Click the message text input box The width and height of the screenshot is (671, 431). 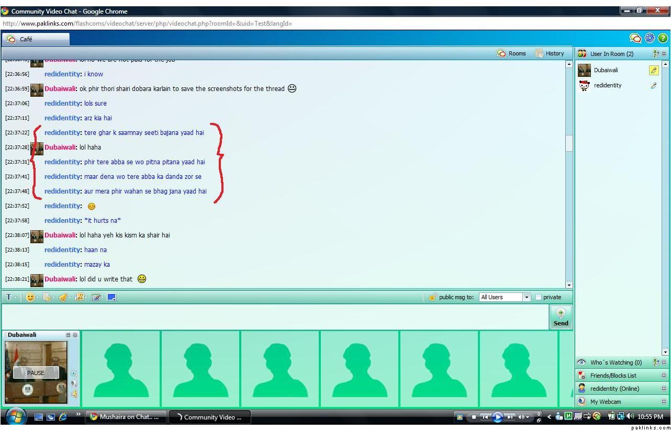(275, 317)
